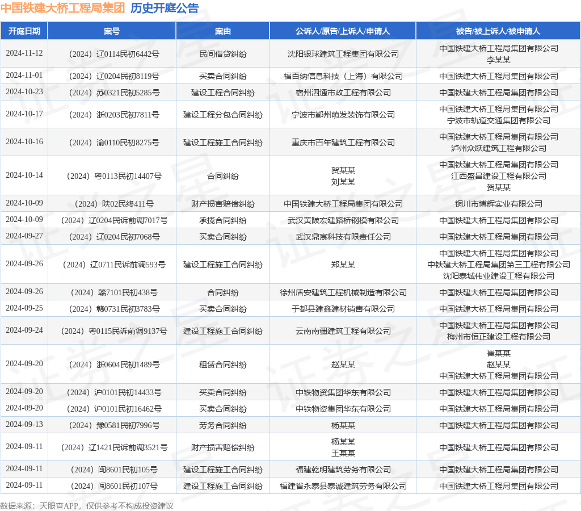The height and width of the screenshot is (511, 581).
Task: Click plaintiff 武汉黄陂宏建路桥钢模有限公司
Action: click(343, 220)
